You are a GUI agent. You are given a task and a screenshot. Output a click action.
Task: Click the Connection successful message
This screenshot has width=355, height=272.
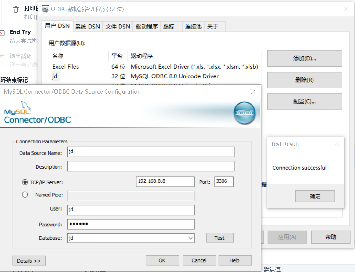click(299, 168)
